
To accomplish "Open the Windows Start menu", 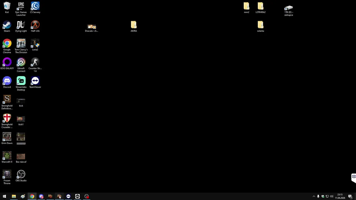I will 4,196.
